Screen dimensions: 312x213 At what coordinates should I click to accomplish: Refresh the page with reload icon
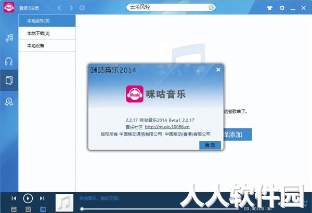click(82, 8)
